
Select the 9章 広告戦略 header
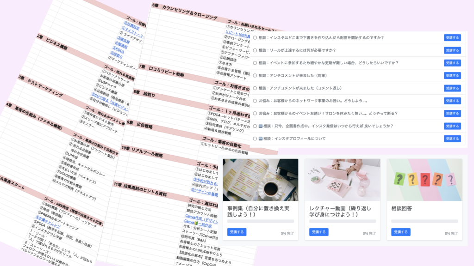(140, 125)
